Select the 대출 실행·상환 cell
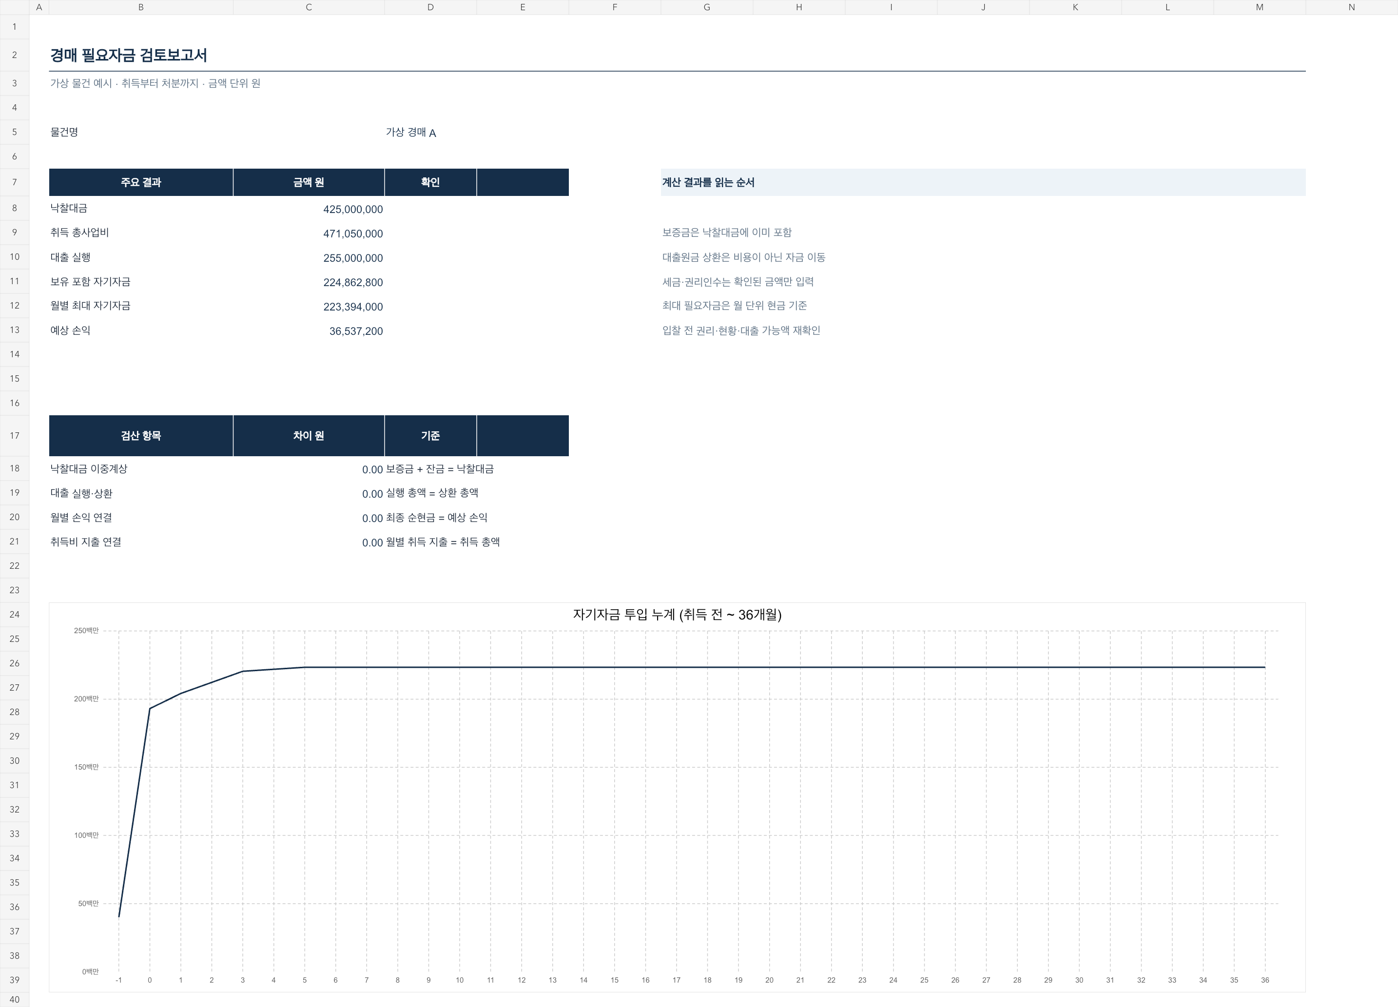The width and height of the screenshot is (1398, 1007). (x=141, y=493)
